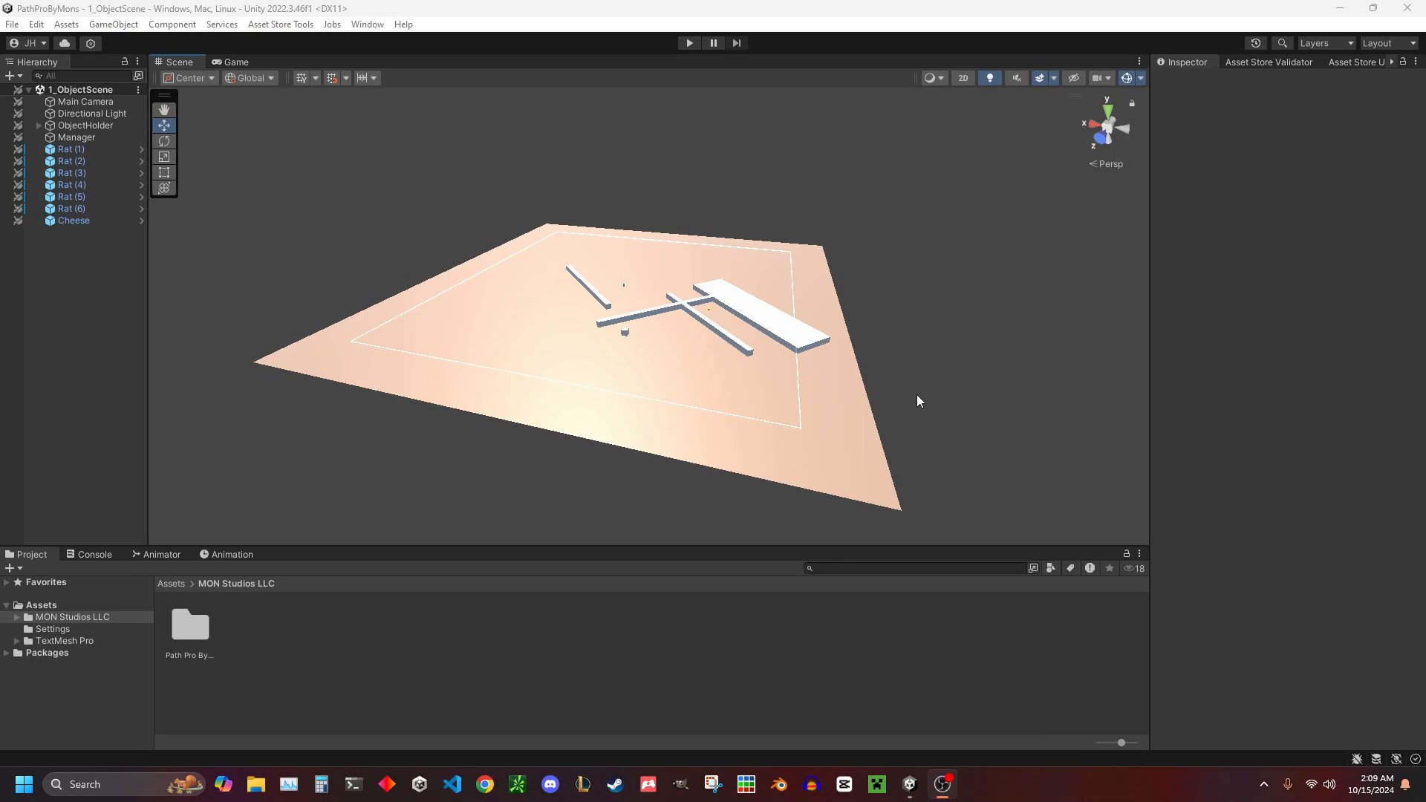This screenshot has width=1426, height=802.
Task: Open the Asset Store Tools menu
Action: click(x=281, y=25)
